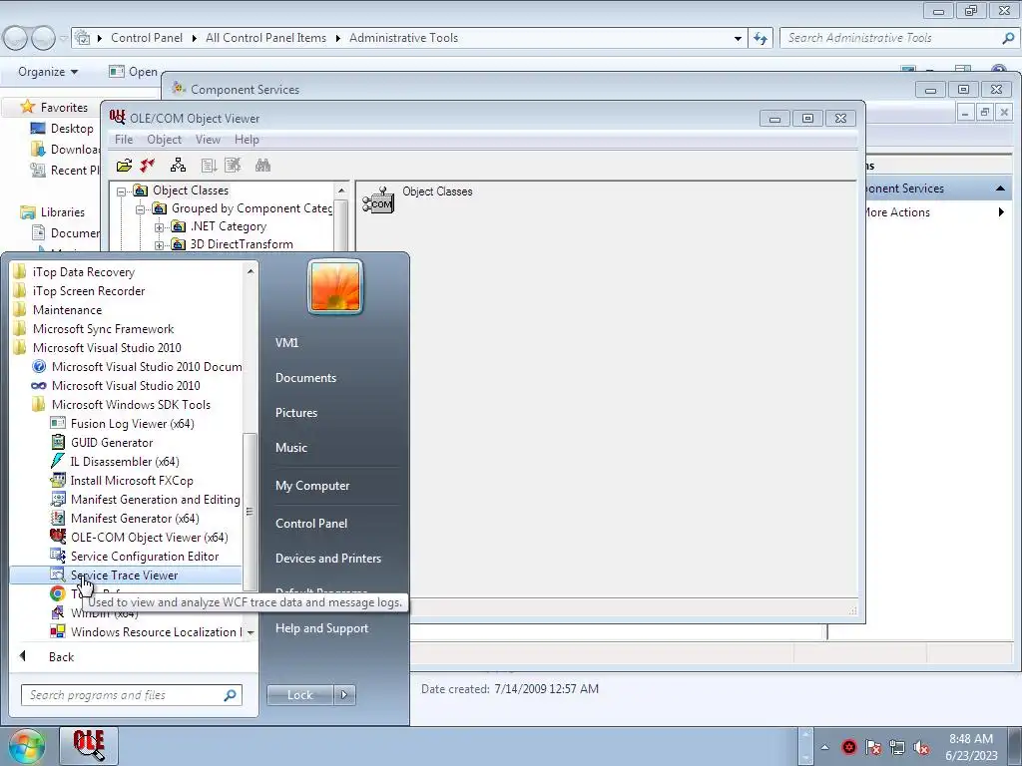The width and height of the screenshot is (1022, 766).
Task: Collapse the Grouped by Component Categories node
Action: [x=140, y=209]
